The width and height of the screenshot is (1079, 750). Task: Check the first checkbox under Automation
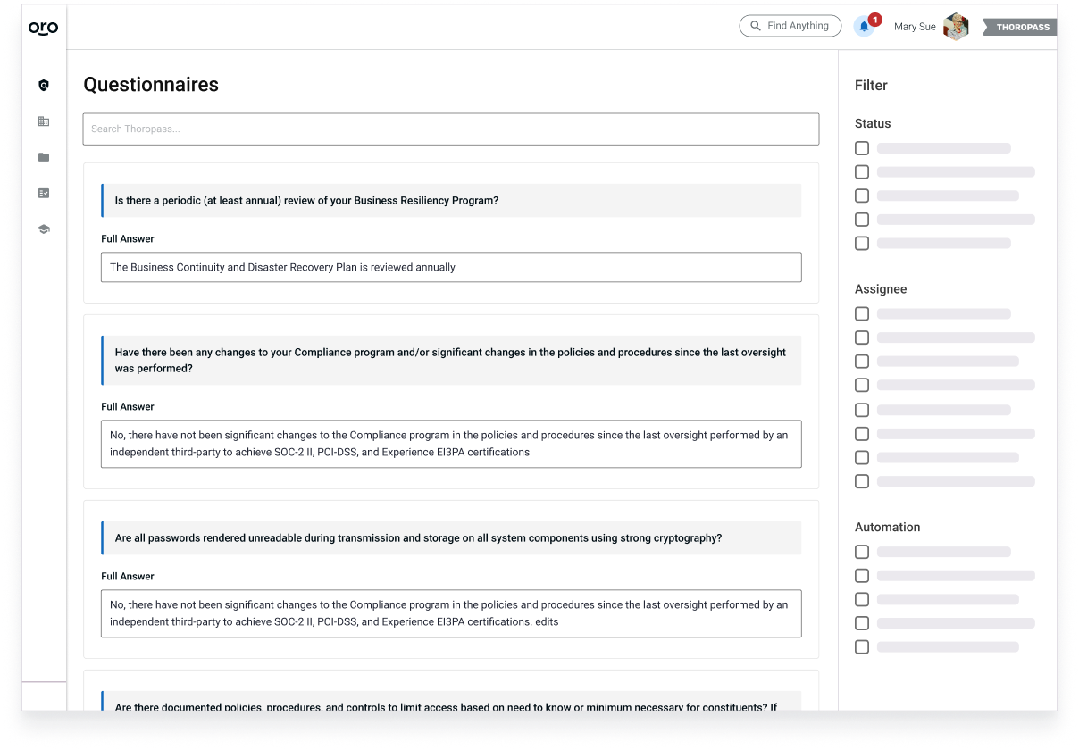(862, 552)
